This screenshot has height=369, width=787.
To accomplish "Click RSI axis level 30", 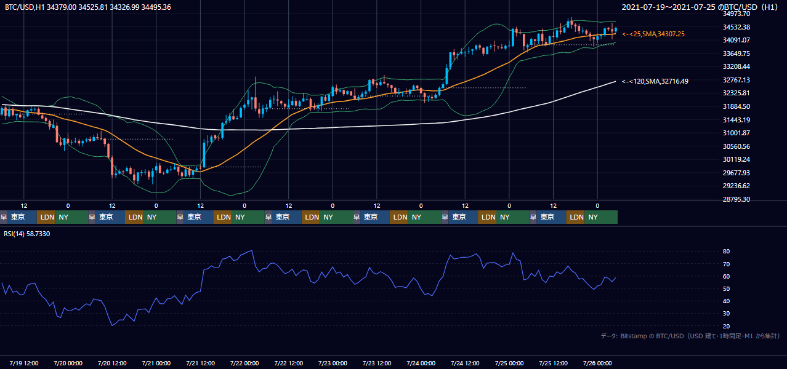I will click(727, 314).
